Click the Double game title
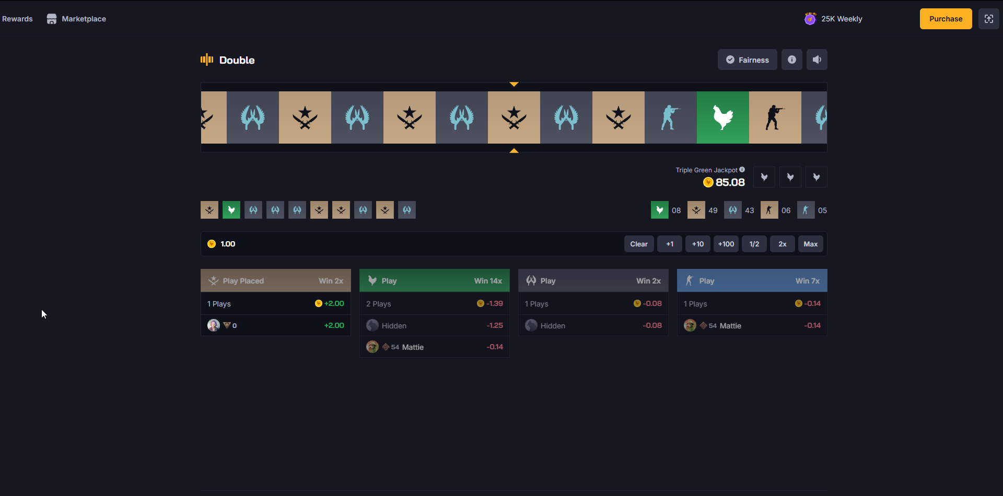Viewport: 1003px width, 496px height. point(237,60)
